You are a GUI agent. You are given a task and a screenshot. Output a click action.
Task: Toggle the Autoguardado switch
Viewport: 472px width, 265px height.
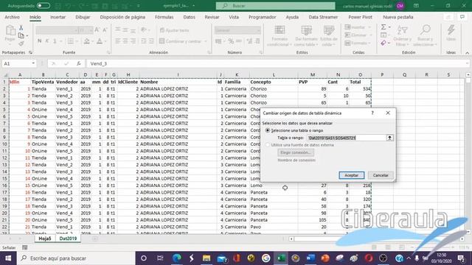(x=44, y=6)
